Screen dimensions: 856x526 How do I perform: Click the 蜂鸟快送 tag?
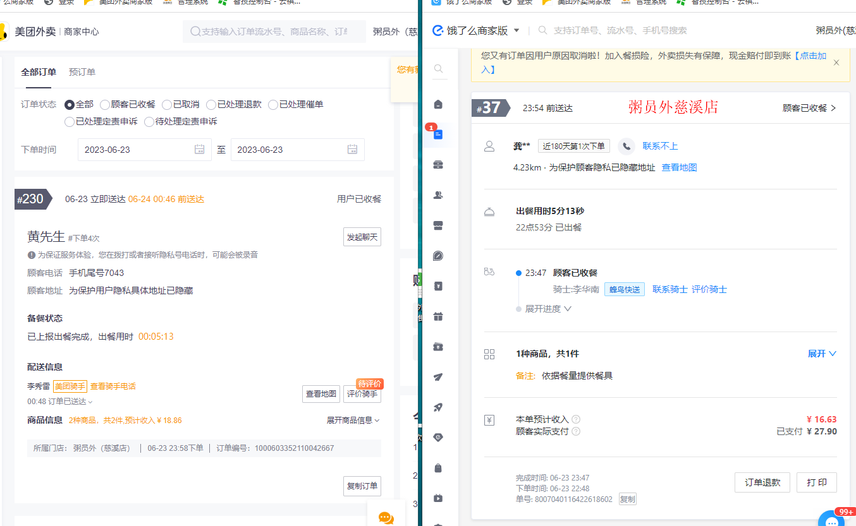pos(625,289)
